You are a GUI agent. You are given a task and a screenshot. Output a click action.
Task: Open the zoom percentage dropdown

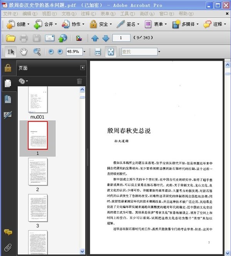84,51
